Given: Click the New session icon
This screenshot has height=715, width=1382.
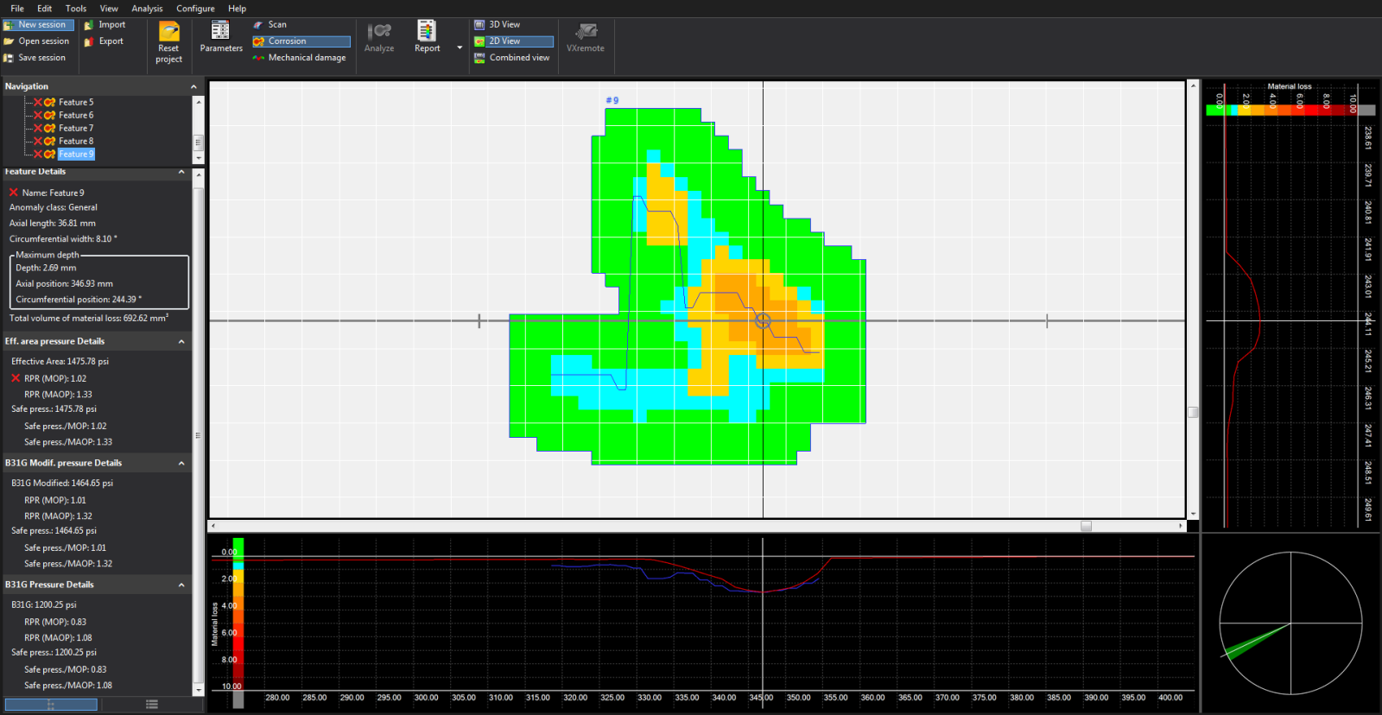Looking at the screenshot, I should 9,25.
